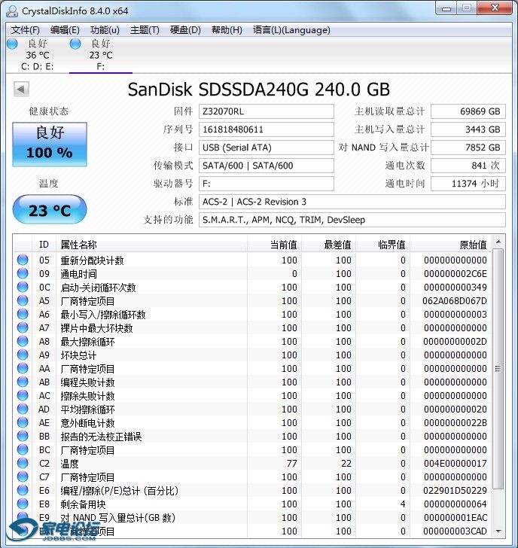Image resolution: width=518 pixels, height=548 pixels.
Task: Click the 主机写入量总计 value 3443 GB
Action: pos(468,129)
